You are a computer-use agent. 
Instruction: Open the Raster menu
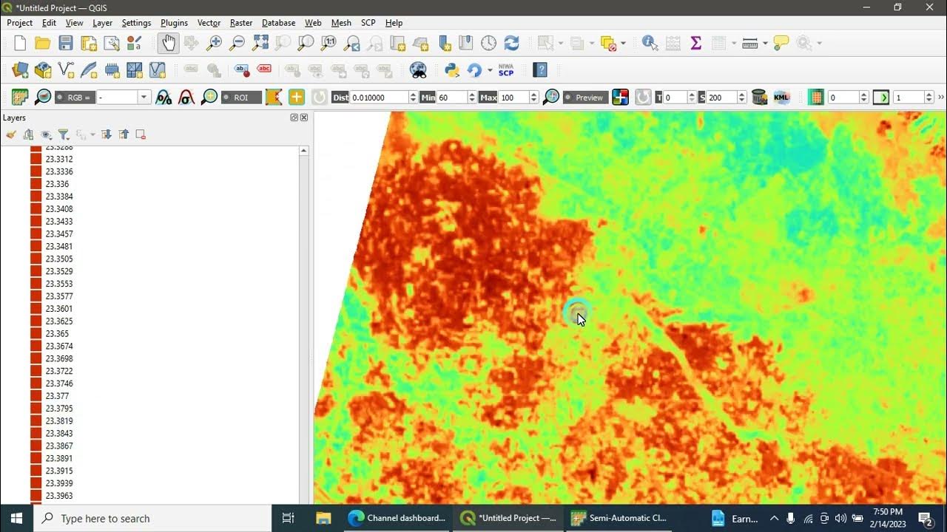click(x=241, y=23)
